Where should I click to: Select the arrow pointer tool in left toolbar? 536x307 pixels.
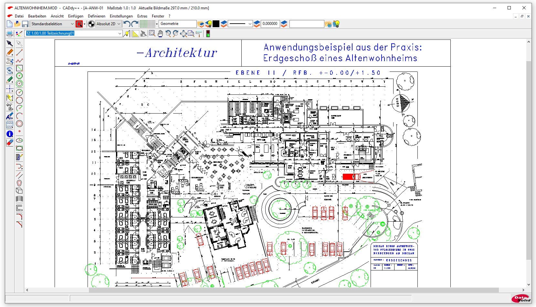tap(10, 43)
